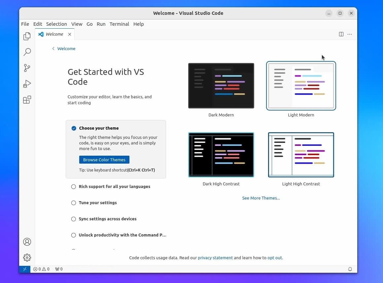This screenshot has height=283, width=383.
Task: Click the forwarded ports status indicator
Action: tap(59, 269)
